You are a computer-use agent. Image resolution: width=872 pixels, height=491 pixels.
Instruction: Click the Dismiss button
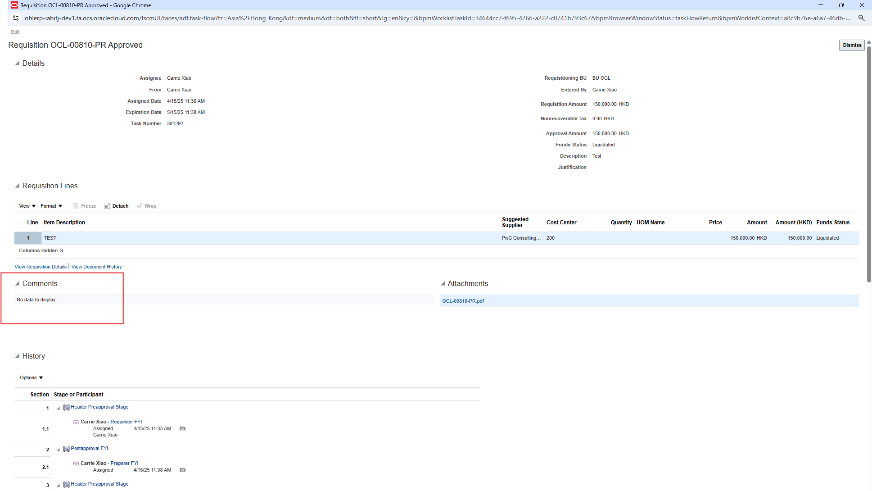coord(851,45)
